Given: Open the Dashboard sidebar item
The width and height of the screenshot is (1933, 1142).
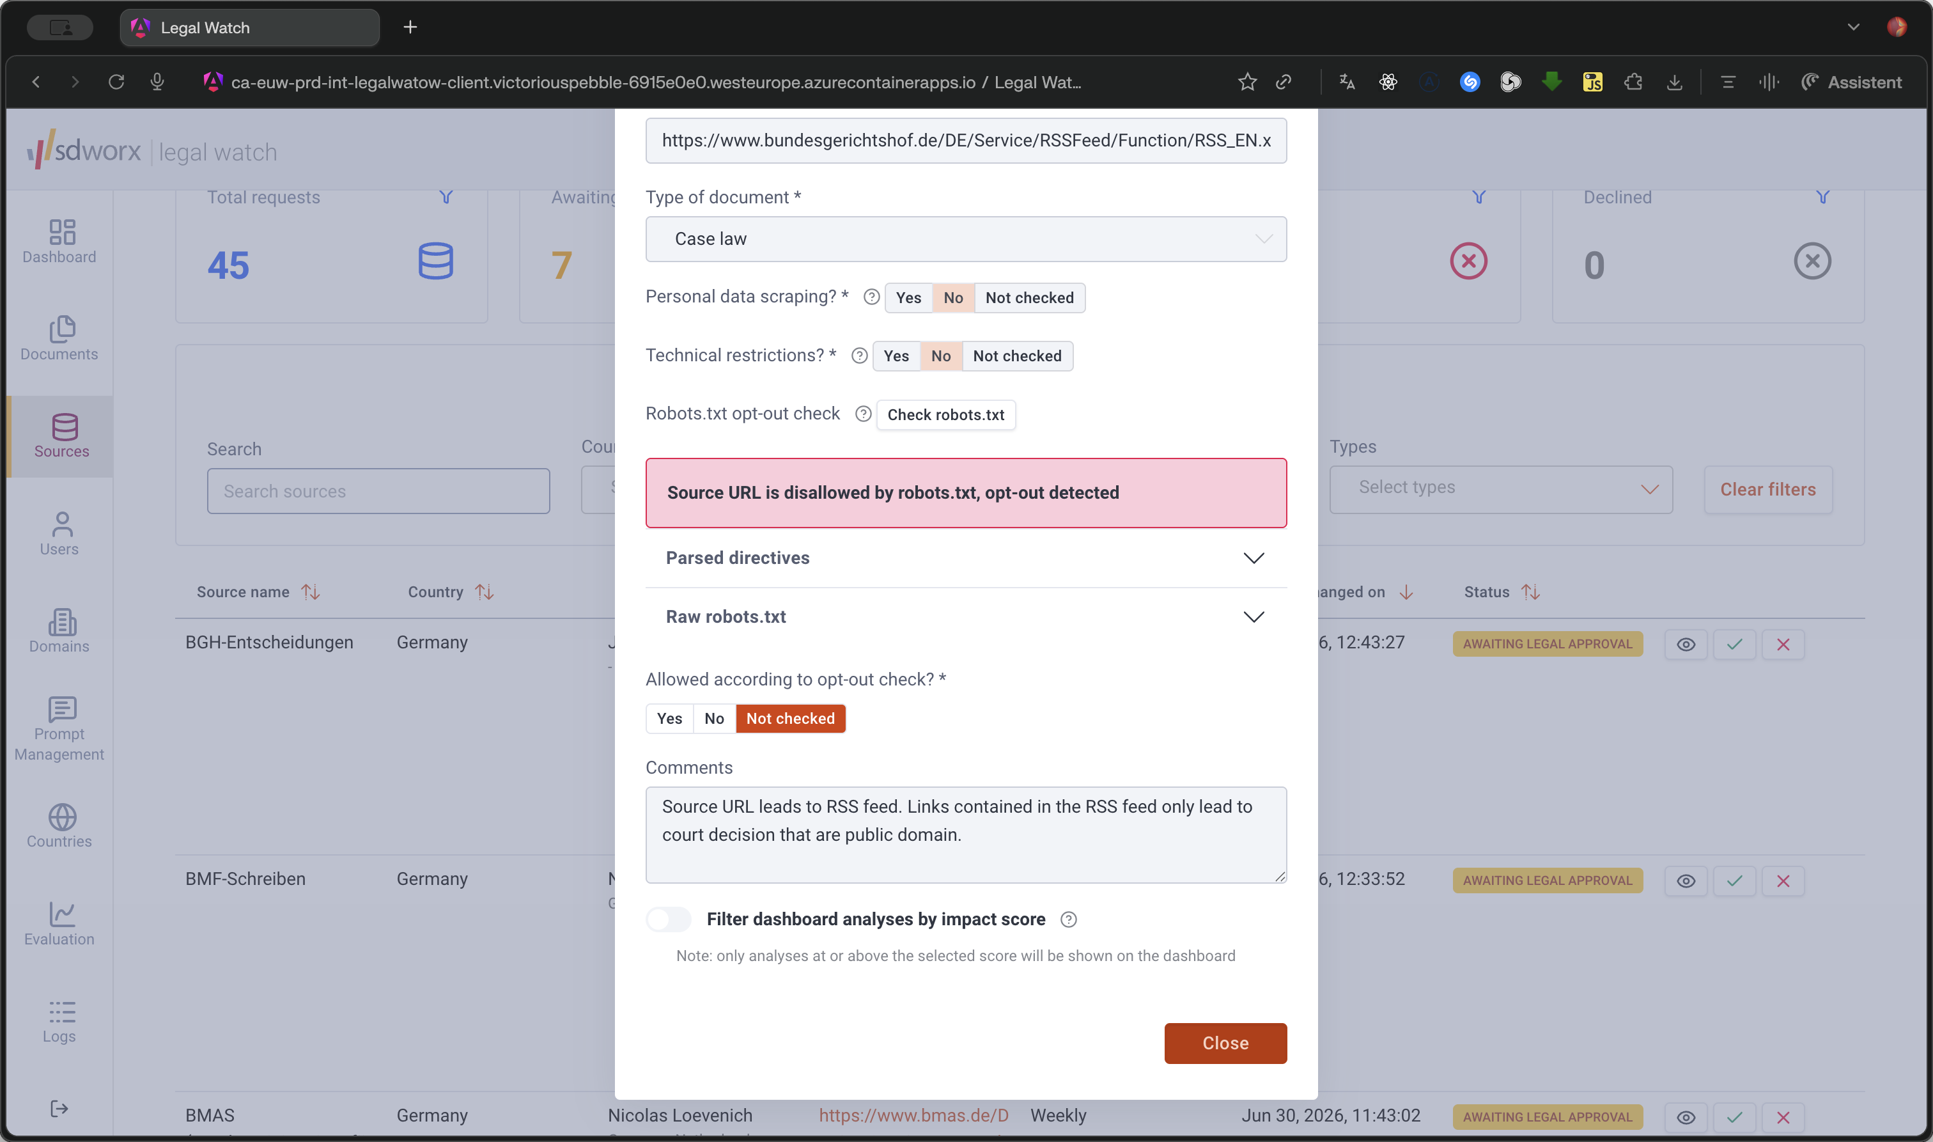Looking at the screenshot, I should coord(59,241).
